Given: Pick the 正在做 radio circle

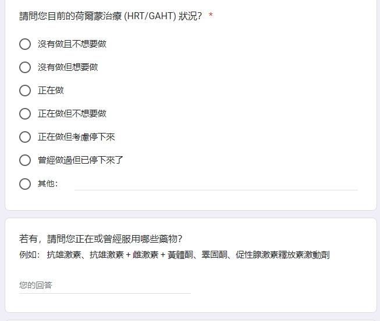Looking at the screenshot, I should tap(25, 91).
